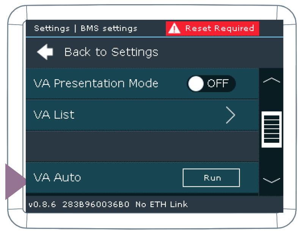Select Settings in the breadcrumb header
The width and height of the screenshot is (302, 235).
point(52,28)
